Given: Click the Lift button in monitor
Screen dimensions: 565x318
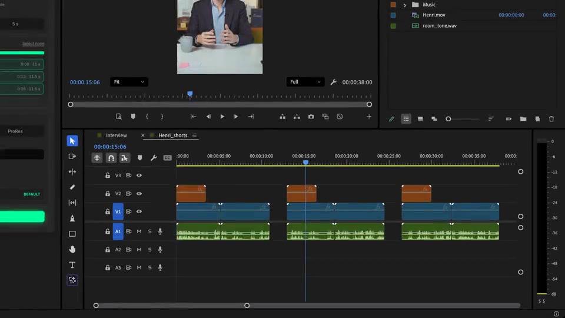Looking at the screenshot, I should [x=282, y=117].
